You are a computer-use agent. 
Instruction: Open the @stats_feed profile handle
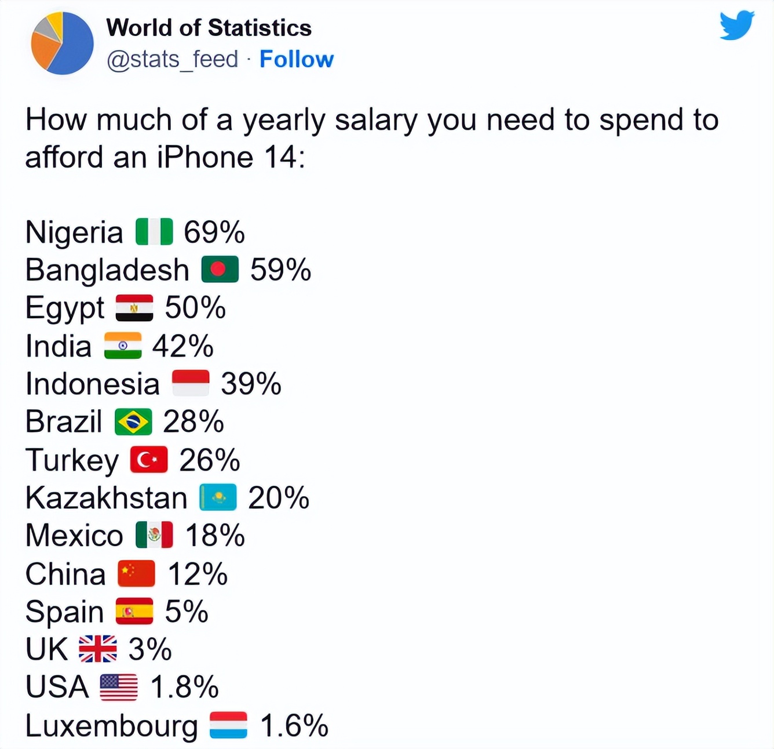(171, 59)
